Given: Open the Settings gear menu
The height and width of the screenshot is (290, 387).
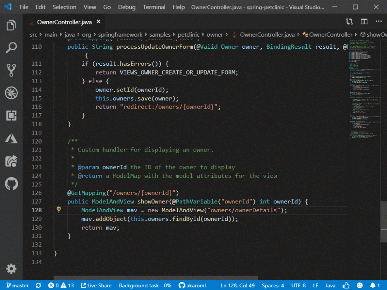Looking at the screenshot, I should 10,269.
